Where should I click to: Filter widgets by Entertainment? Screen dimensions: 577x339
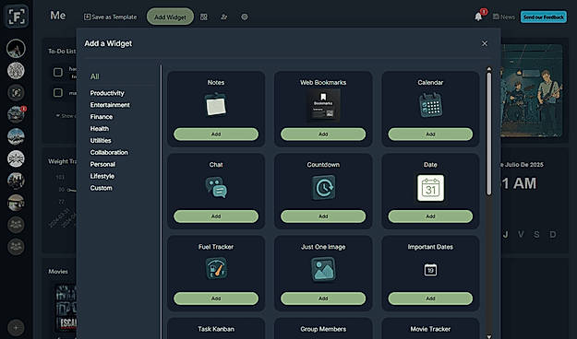click(110, 105)
